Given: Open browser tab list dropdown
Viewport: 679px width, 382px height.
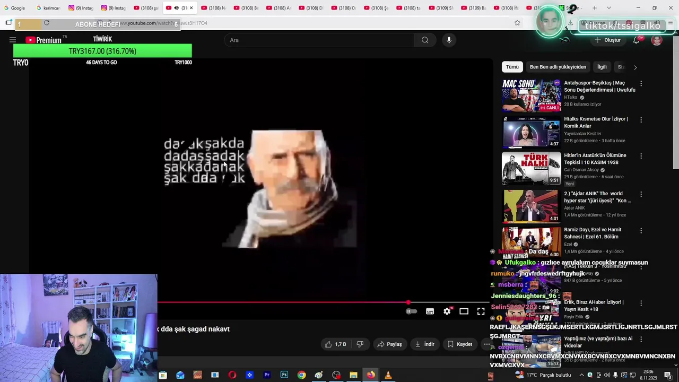Looking at the screenshot, I should (608, 8).
